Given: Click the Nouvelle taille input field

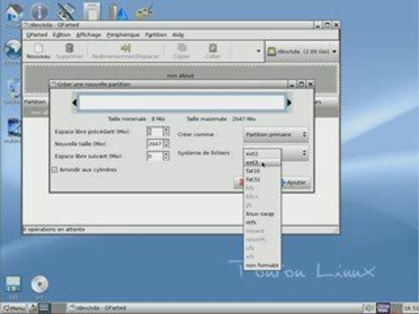Looking at the screenshot, I should pyautogui.click(x=155, y=144).
